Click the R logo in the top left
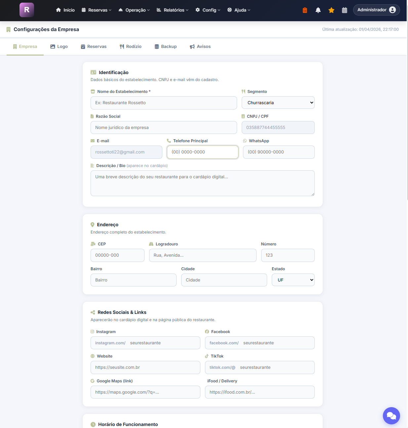This screenshot has width=408, height=428. click(x=26, y=10)
